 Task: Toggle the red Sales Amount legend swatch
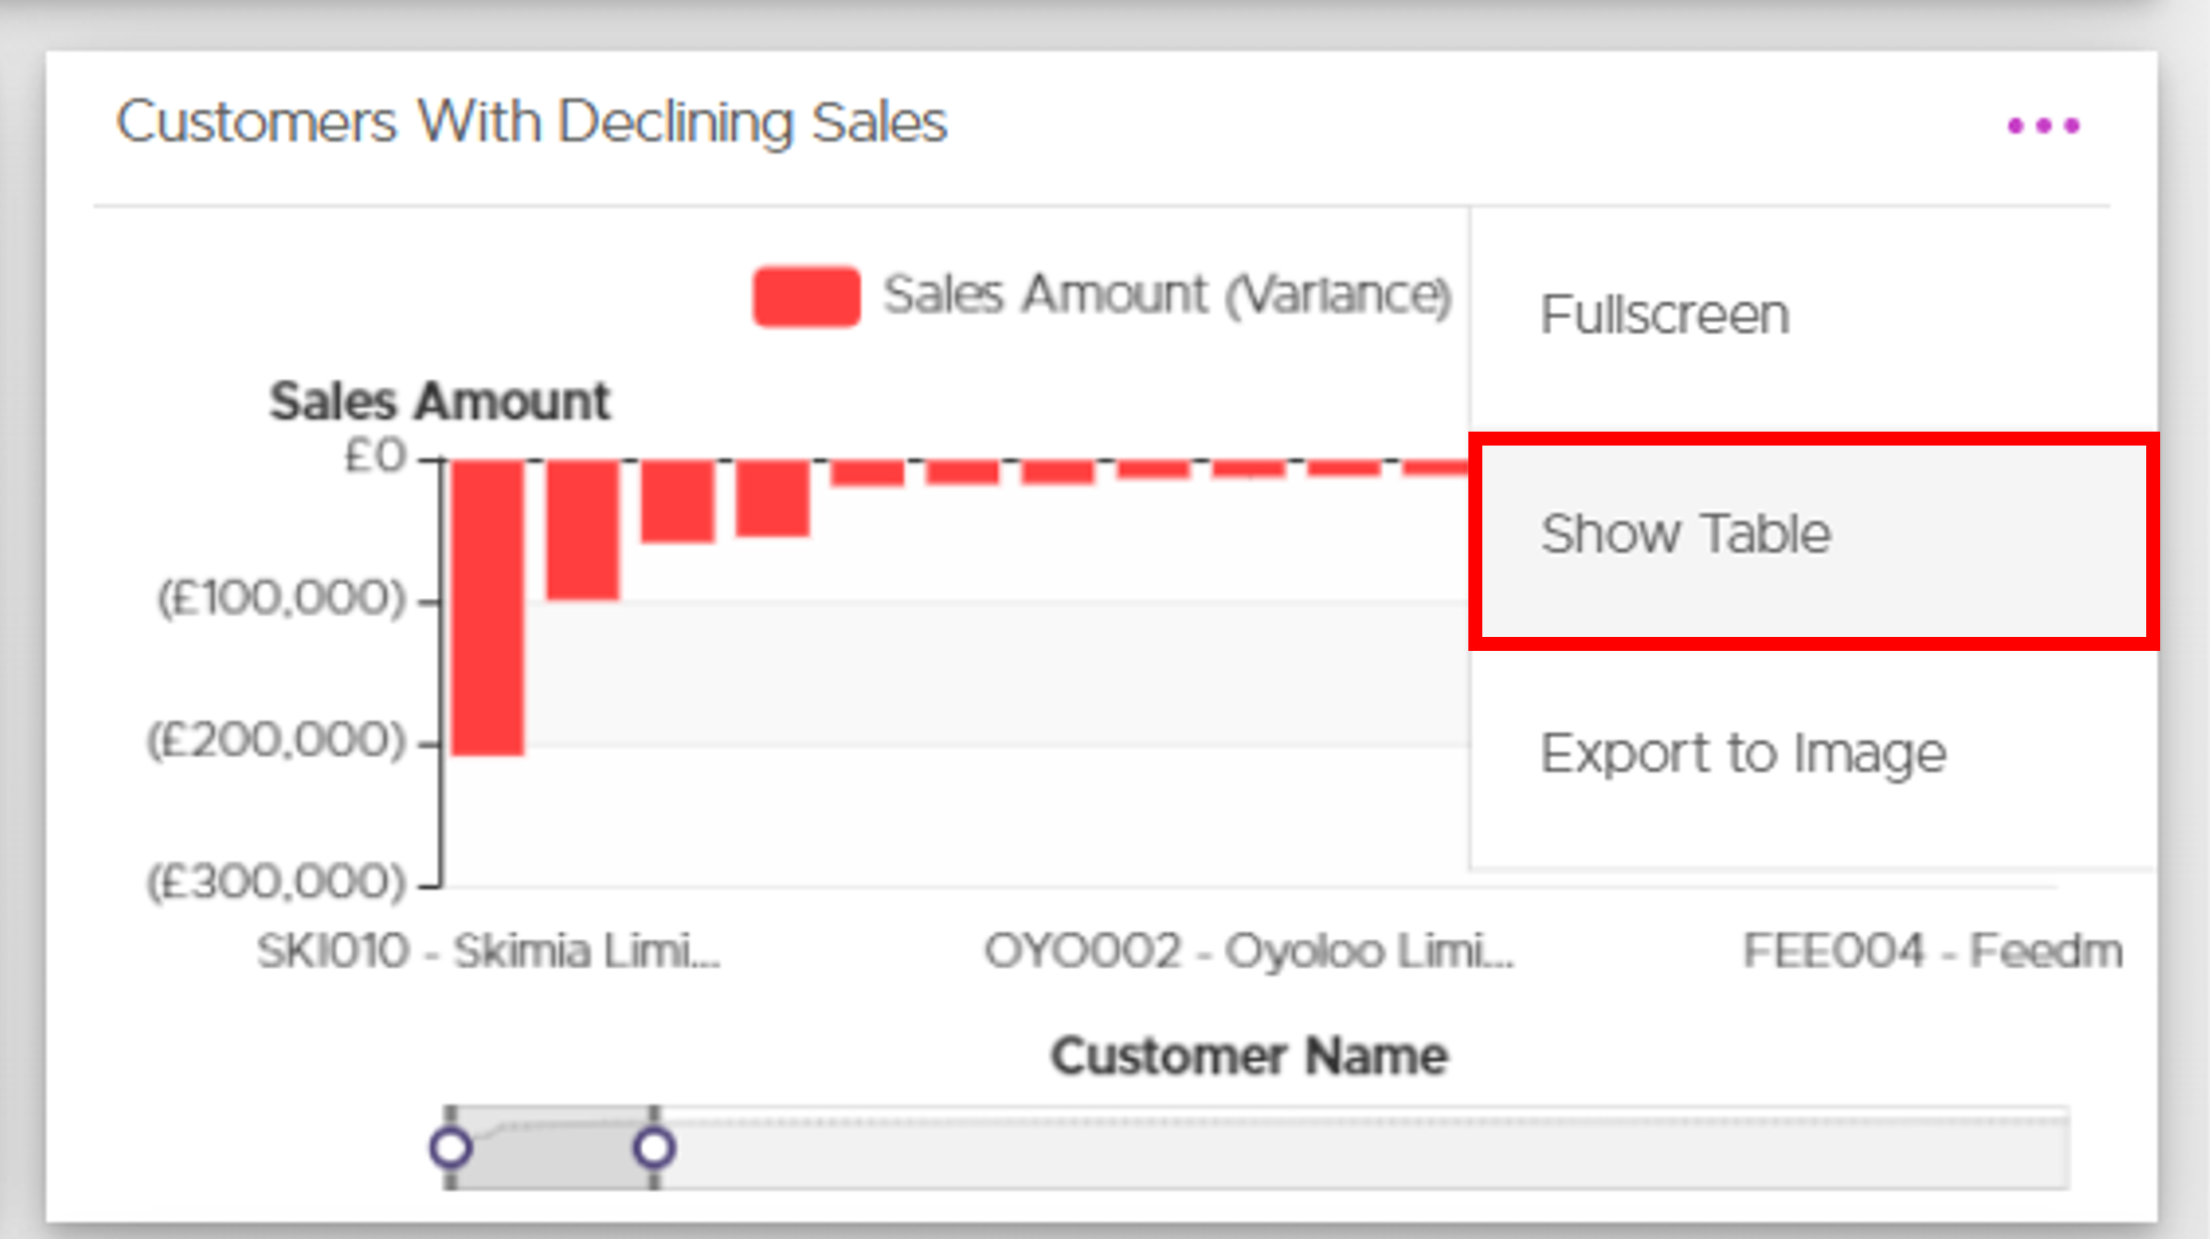806,296
